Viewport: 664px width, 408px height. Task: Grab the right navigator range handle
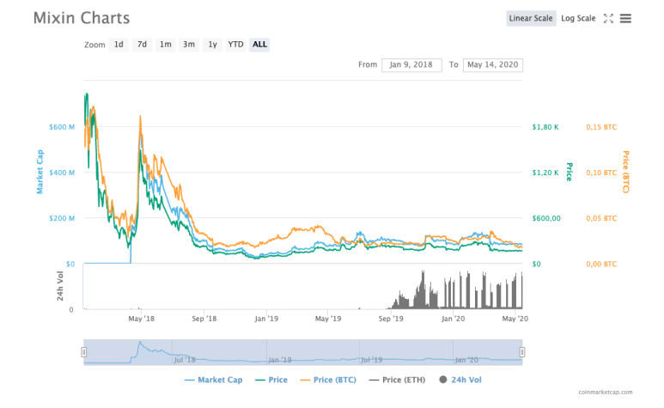522,352
